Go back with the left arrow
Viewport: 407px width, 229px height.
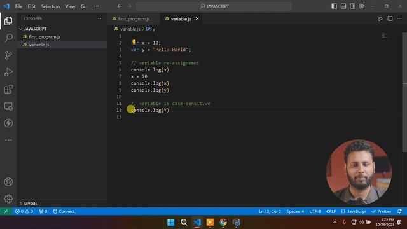(x=120, y=6)
